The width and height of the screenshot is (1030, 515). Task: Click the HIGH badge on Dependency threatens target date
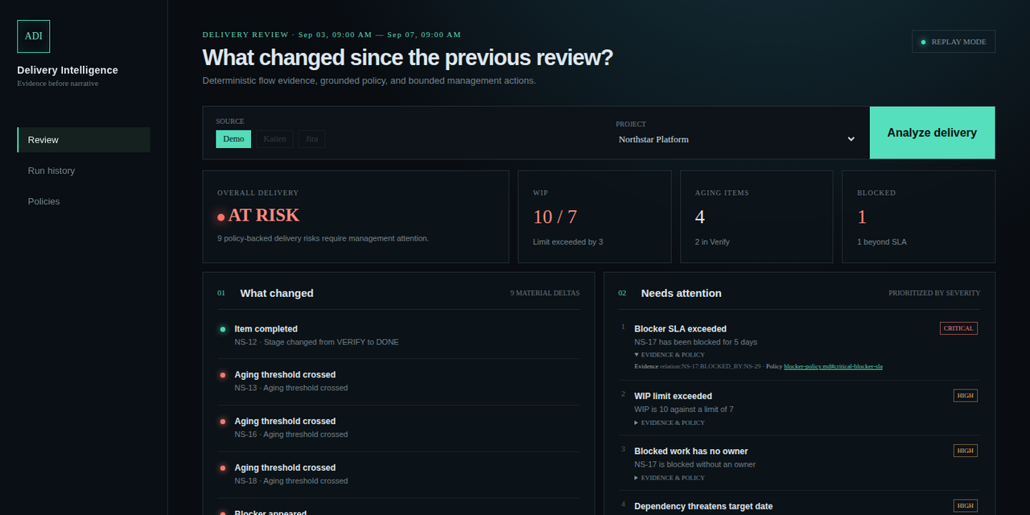pyautogui.click(x=966, y=505)
